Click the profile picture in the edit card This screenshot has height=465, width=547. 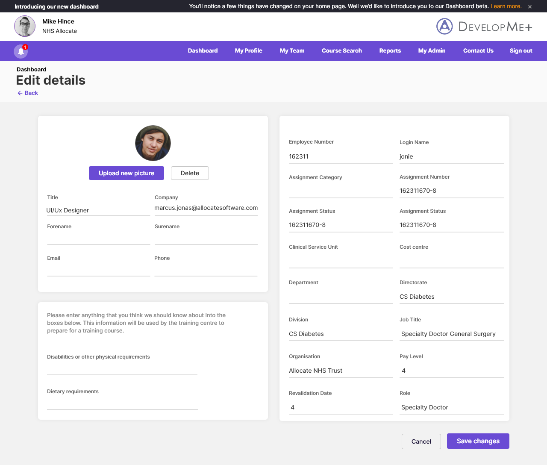(x=153, y=143)
